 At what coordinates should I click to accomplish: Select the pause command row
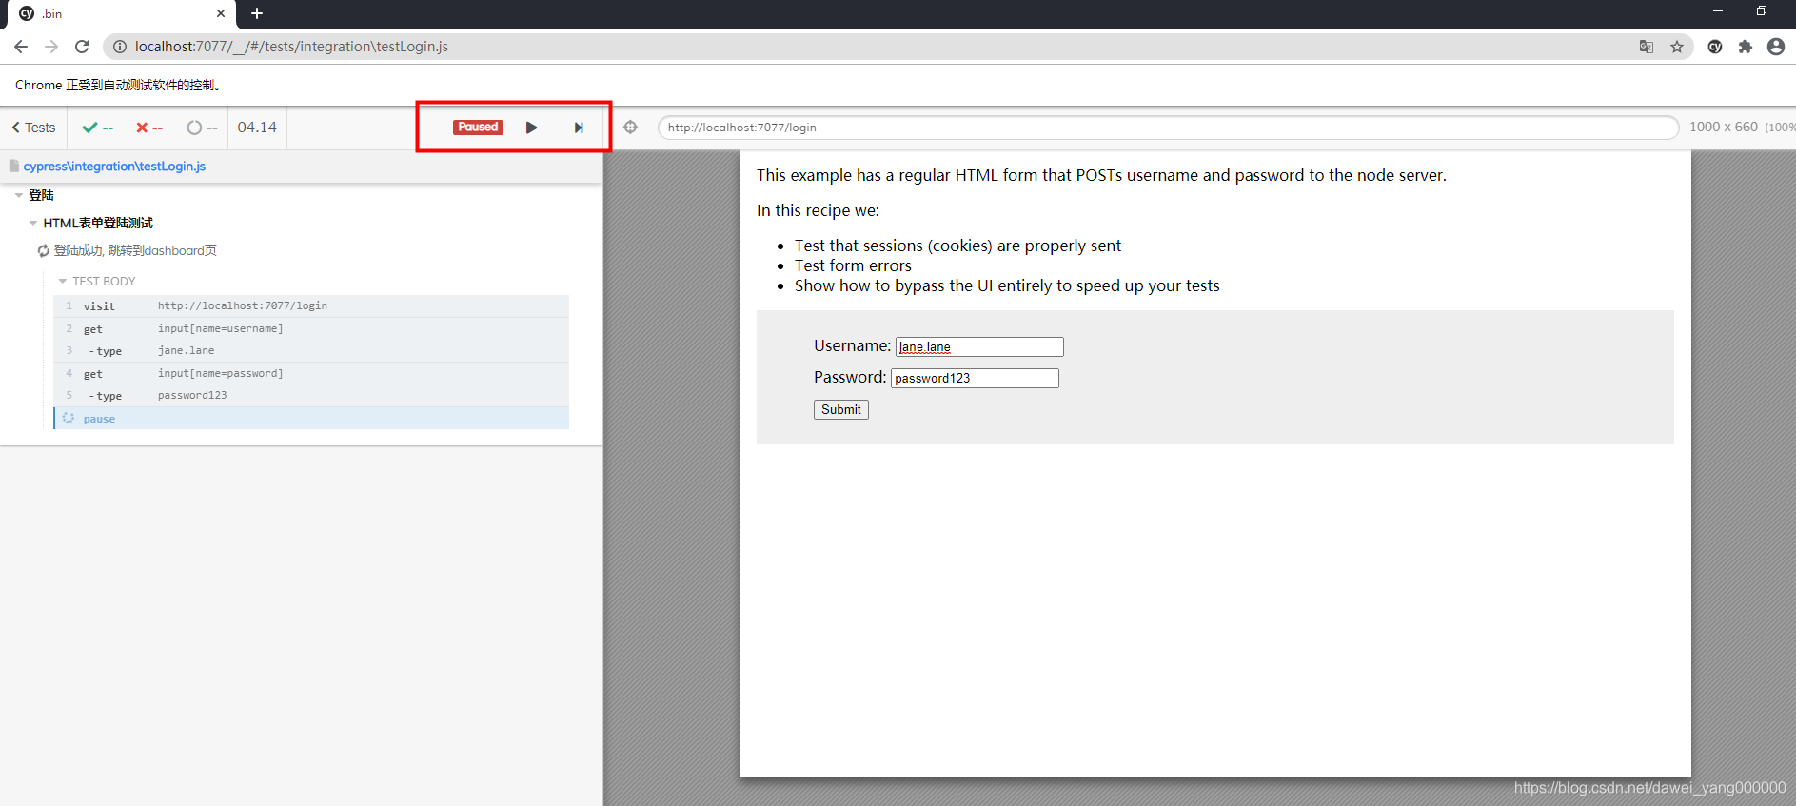click(x=311, y=418)
